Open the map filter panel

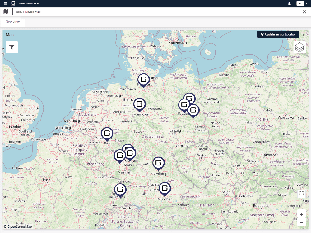[x=12, y=47]
